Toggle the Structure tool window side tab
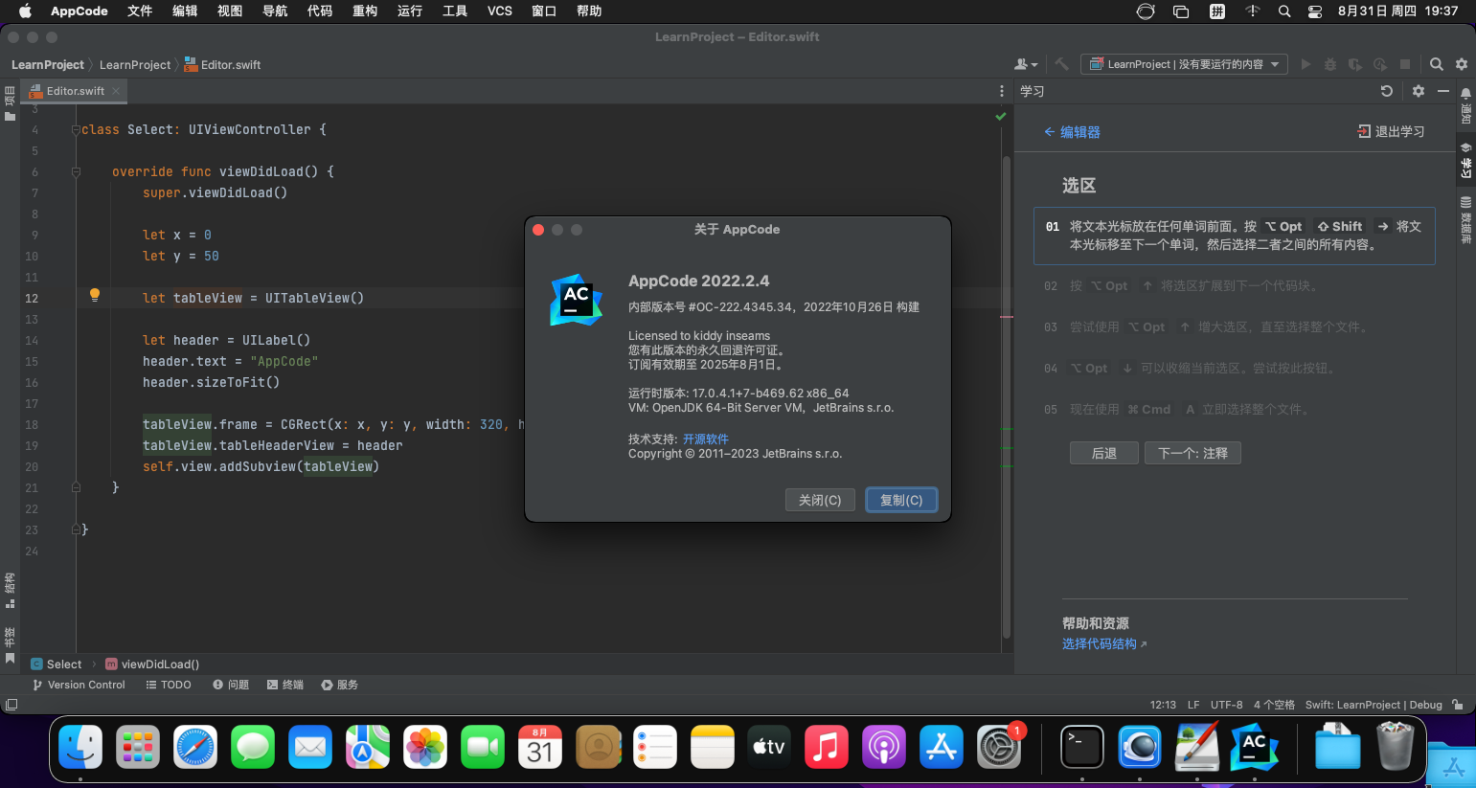This screenshot has width=1476, height=788. (x=10, y=591)
